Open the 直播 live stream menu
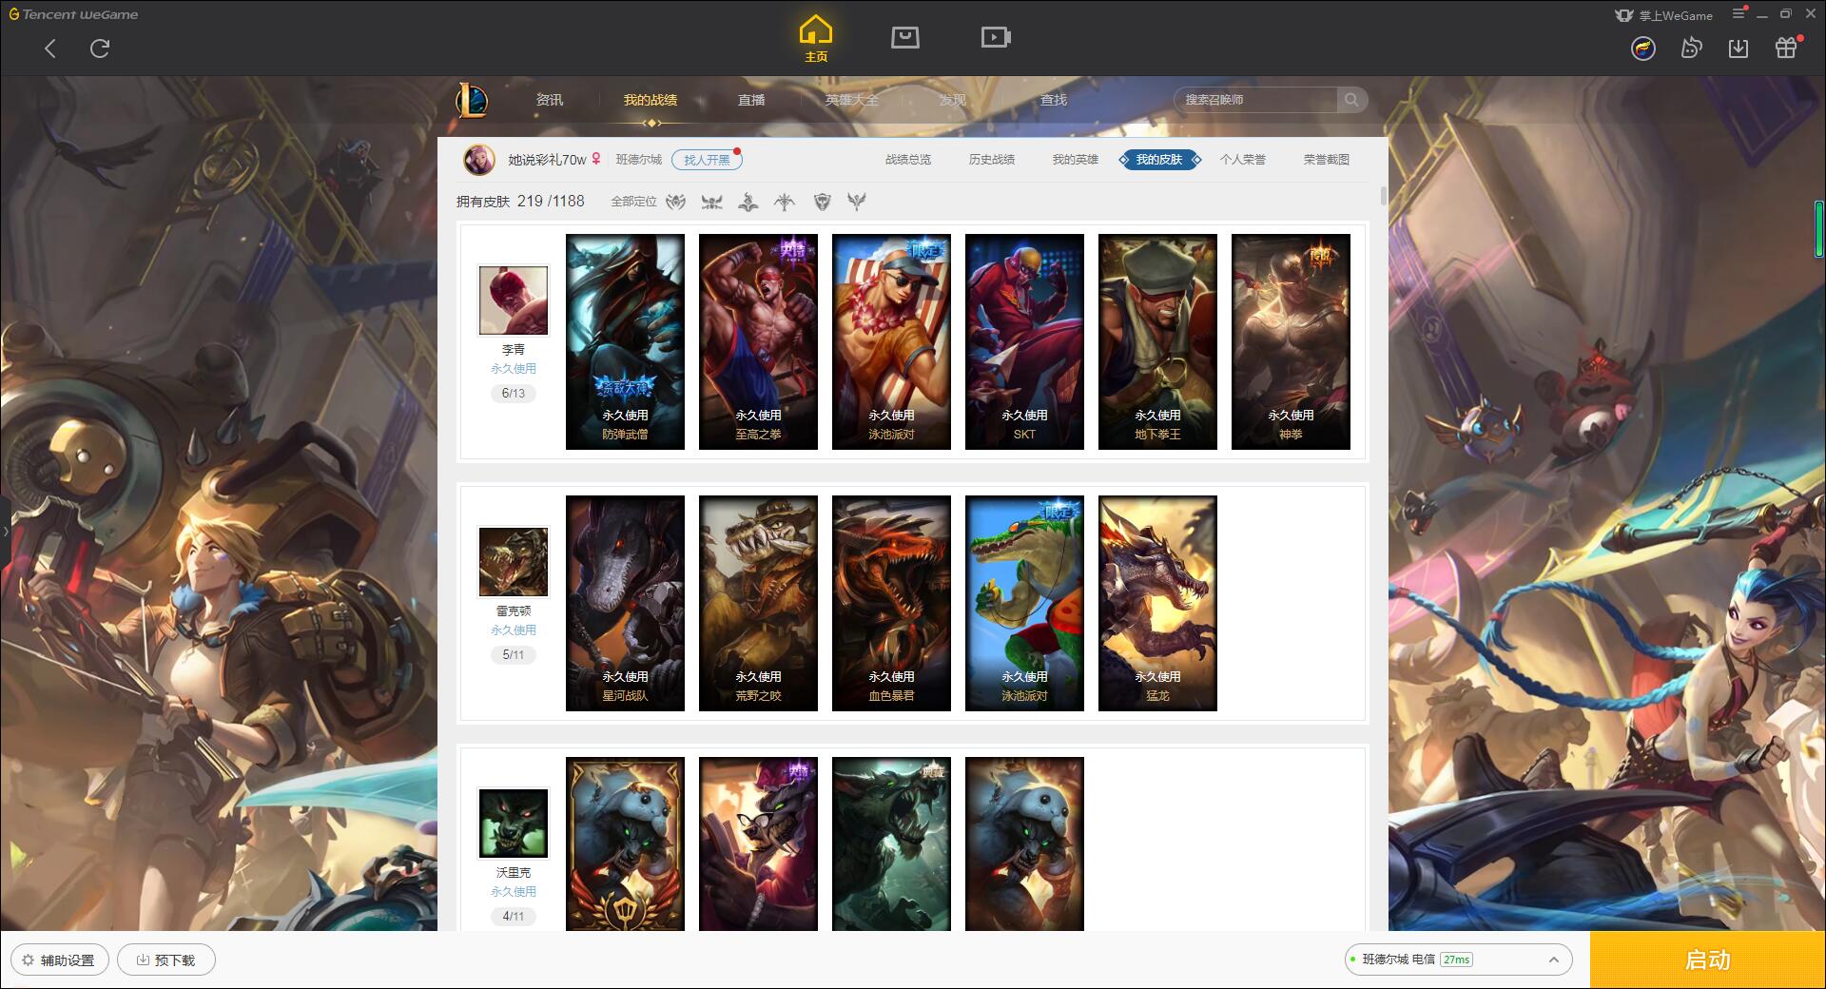1826x989 pixels. point(751,100)
